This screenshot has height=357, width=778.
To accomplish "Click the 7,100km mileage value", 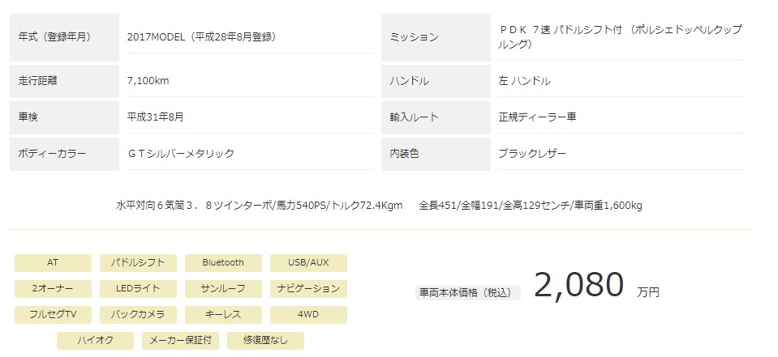I will (x=148, y=81).
